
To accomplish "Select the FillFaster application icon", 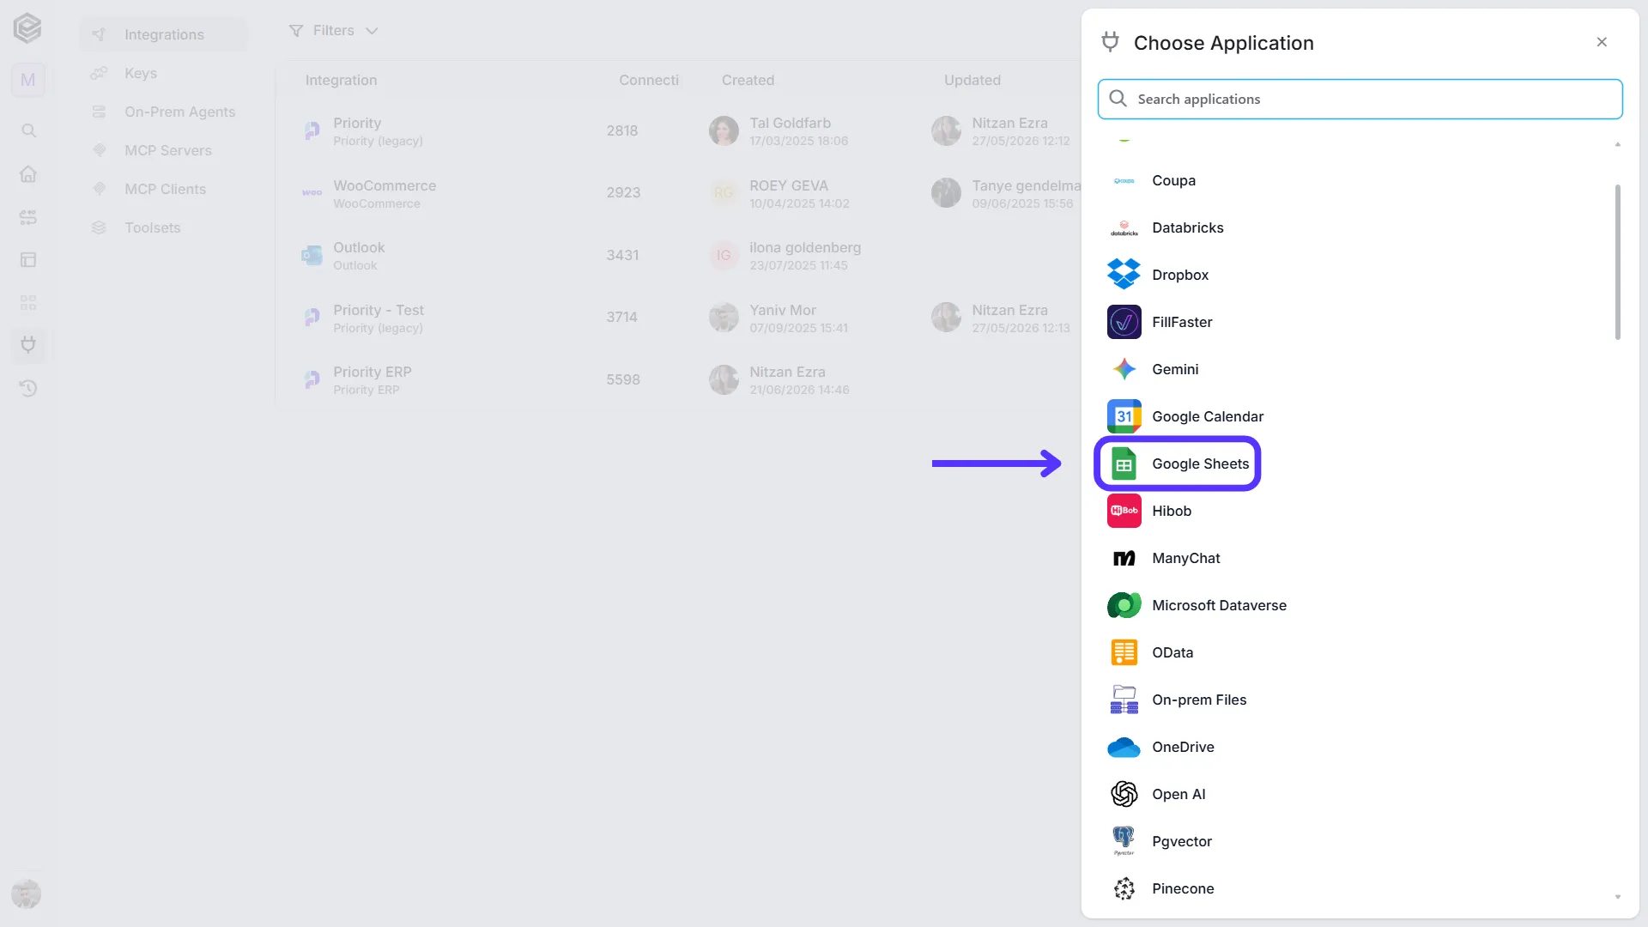I will point(1124,322).
